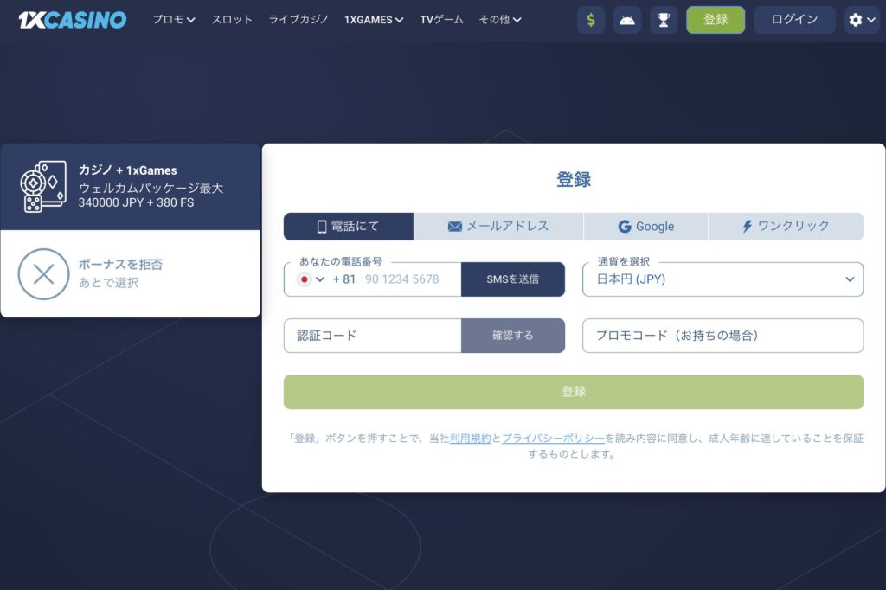Open the 利用規約 link

tap(470, 439)
